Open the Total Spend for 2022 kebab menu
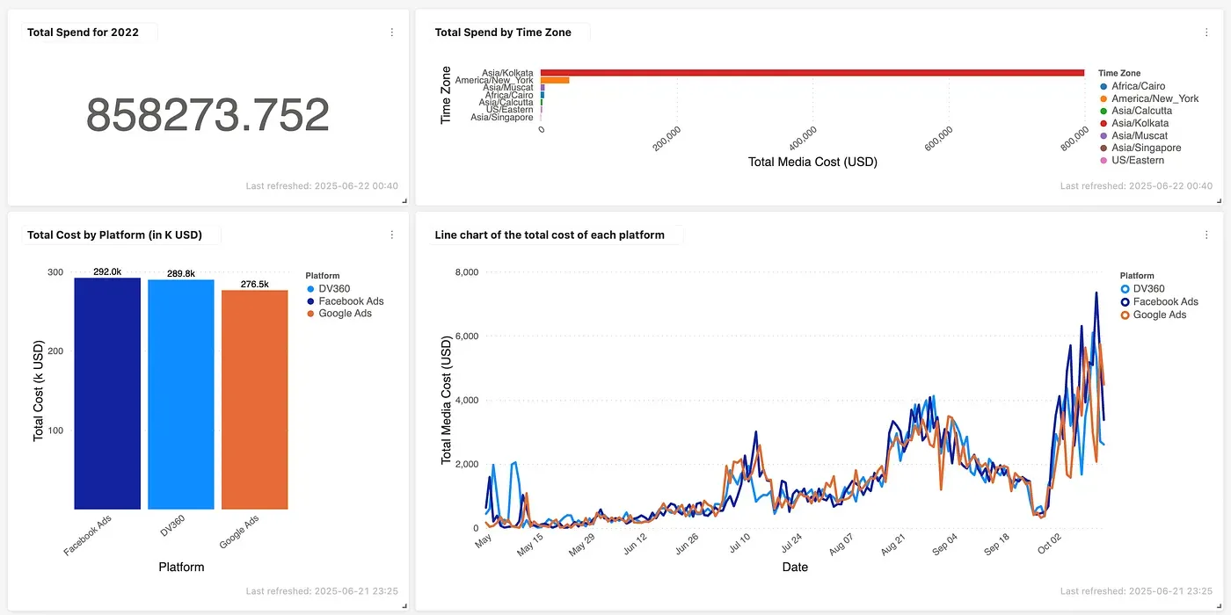 391,33
